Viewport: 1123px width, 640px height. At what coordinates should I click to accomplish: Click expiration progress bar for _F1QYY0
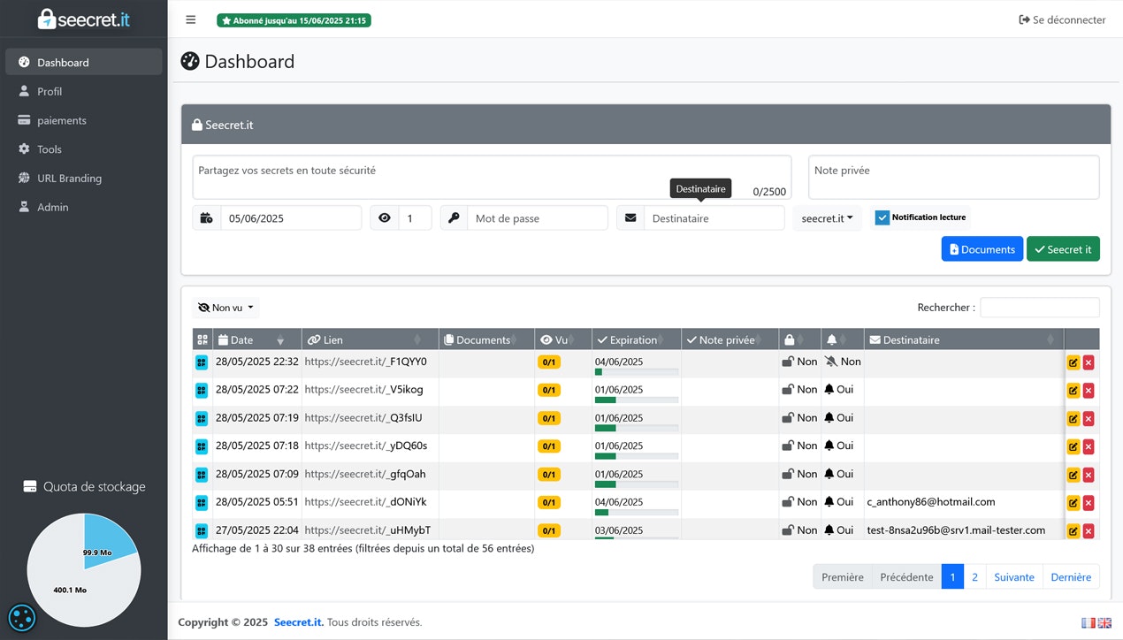click(x=637, y=372)
